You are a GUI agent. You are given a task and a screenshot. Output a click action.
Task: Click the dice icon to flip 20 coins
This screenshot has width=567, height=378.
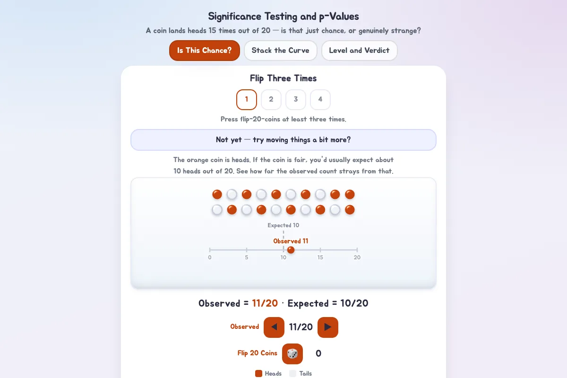292,353
